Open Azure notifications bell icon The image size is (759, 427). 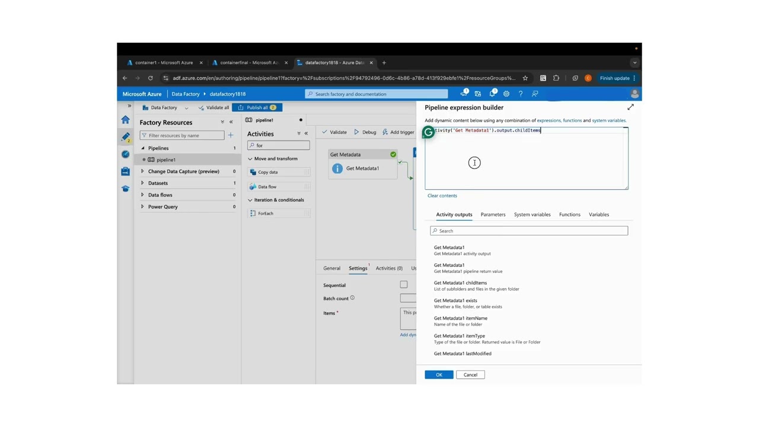tap(492, 94)
